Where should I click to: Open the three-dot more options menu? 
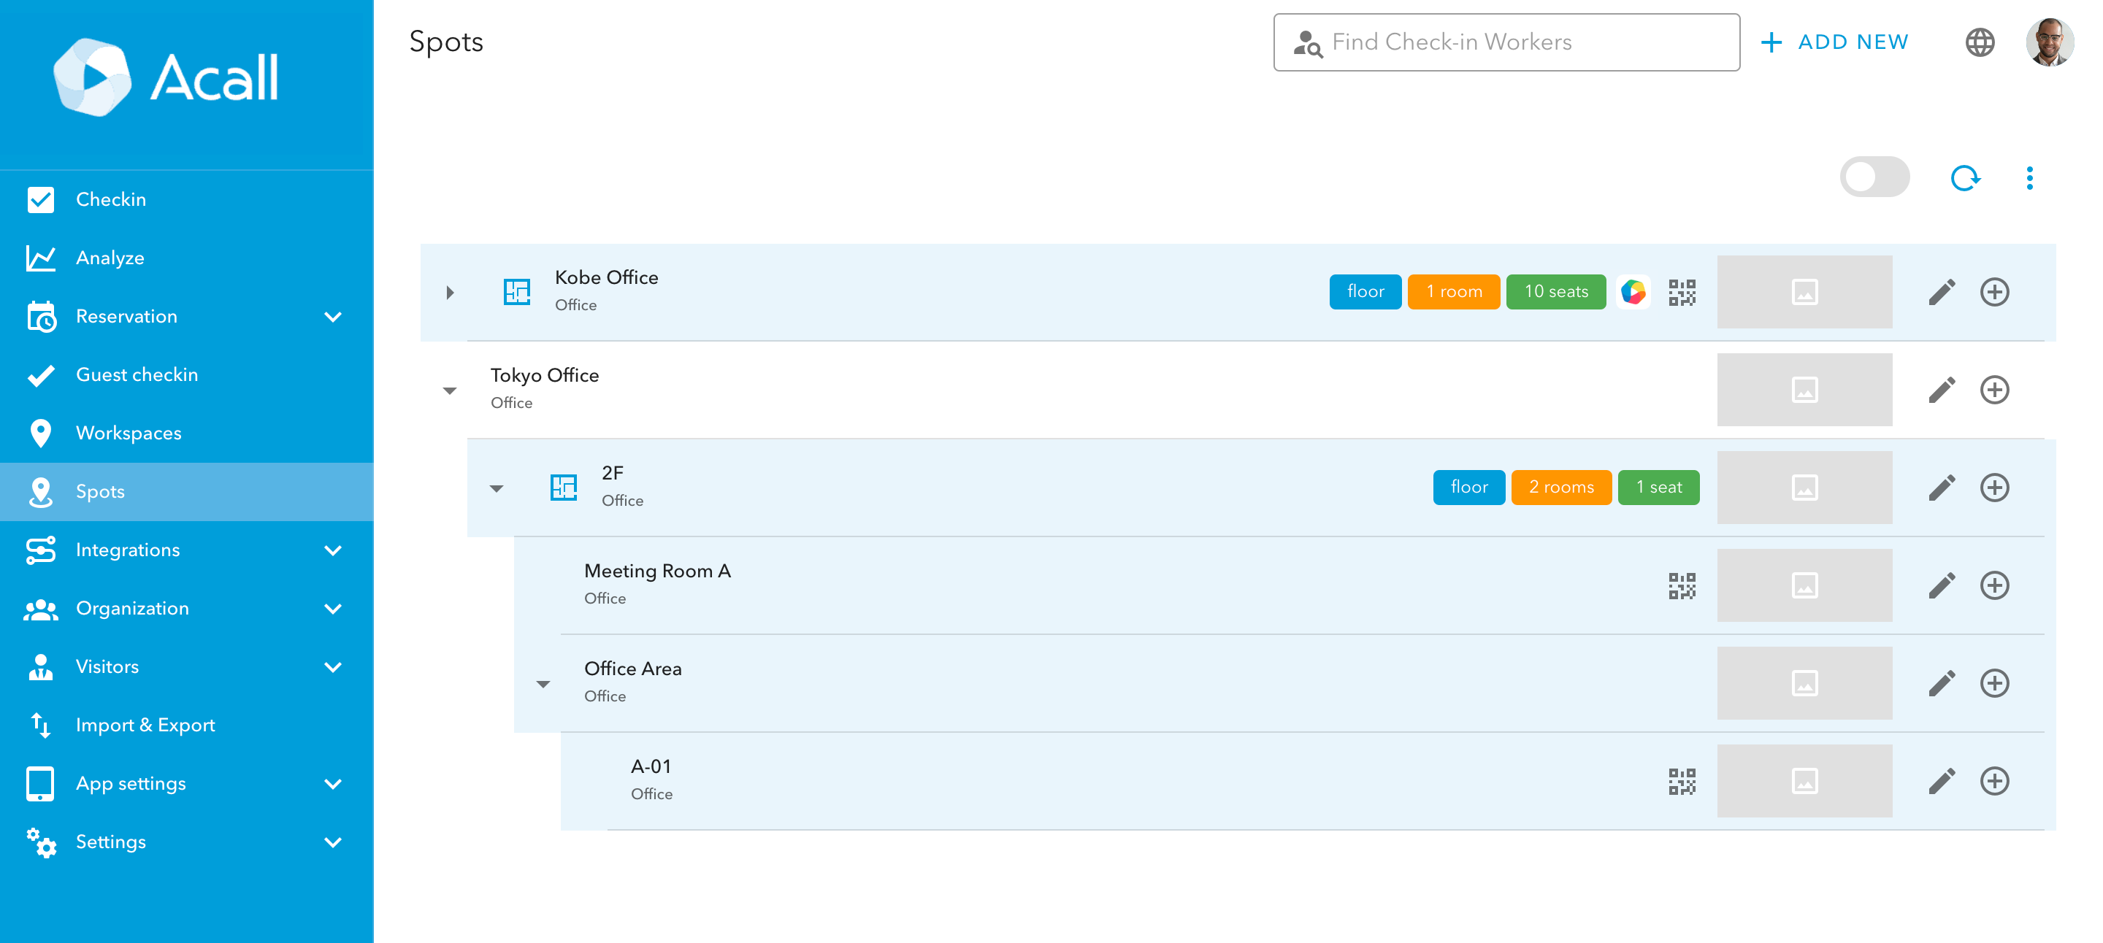point(2029,178)
